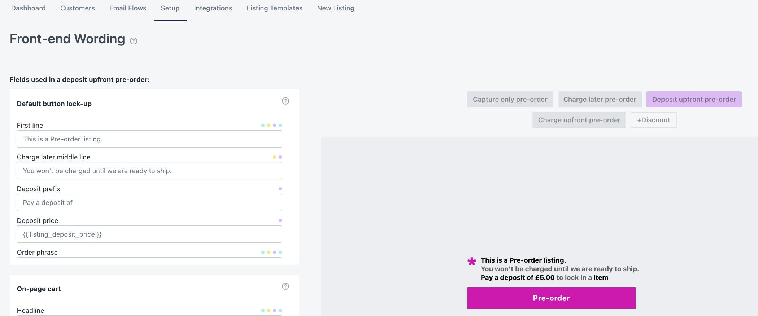Edit the Deposit prefix input field
This screenshot has height=316, width=758.
pos(149,203)
